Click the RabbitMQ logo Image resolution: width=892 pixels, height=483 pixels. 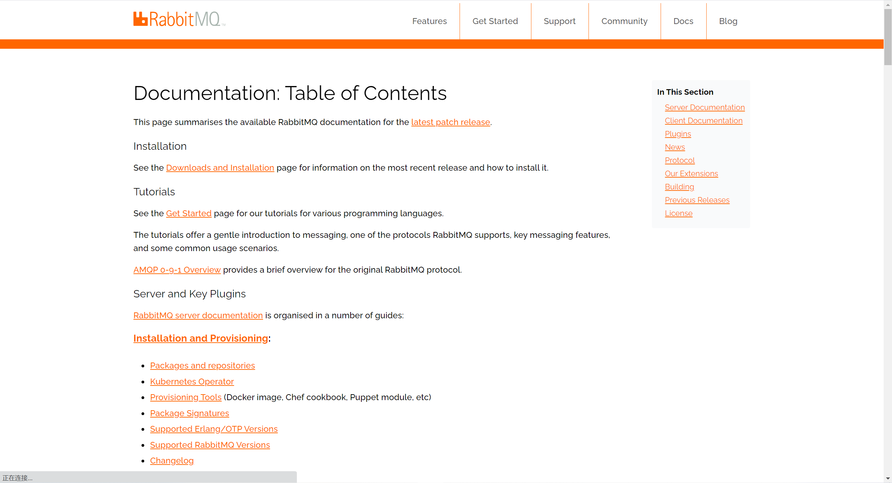[x=179, y=19]
